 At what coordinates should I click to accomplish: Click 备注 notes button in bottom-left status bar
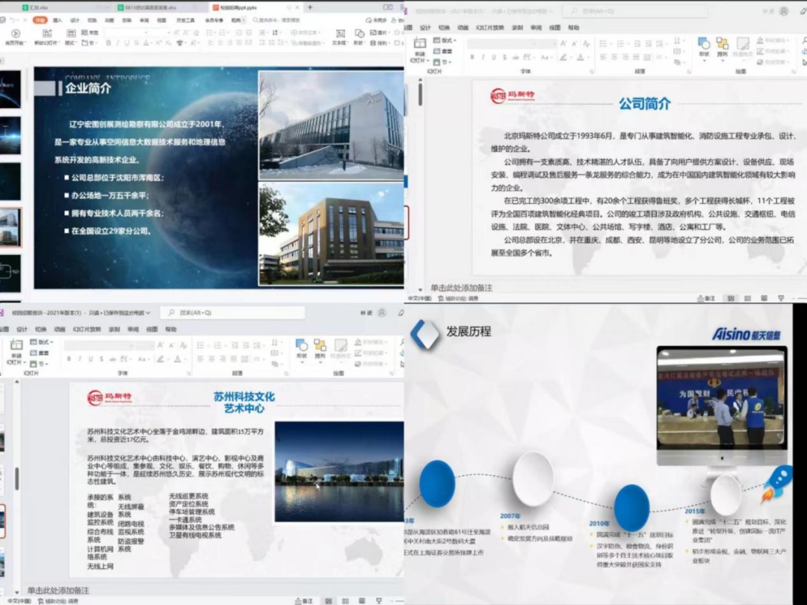pyautogui.click(x=303, y=601)
